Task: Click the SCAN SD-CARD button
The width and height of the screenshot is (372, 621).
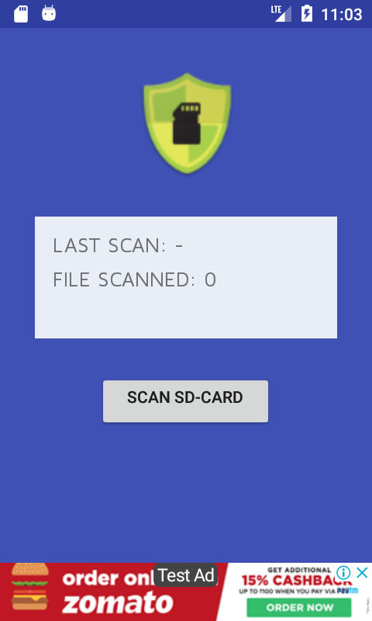Action: coord(185,401)
